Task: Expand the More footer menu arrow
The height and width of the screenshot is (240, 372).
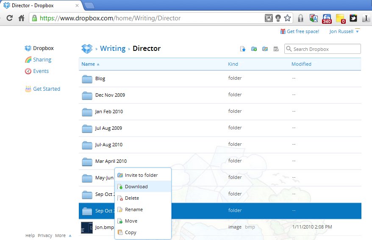Action: point(70,236)
